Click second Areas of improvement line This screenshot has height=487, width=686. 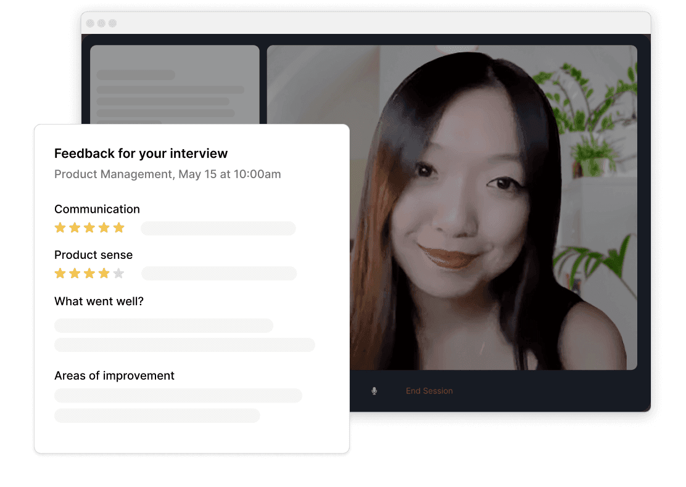157,415
